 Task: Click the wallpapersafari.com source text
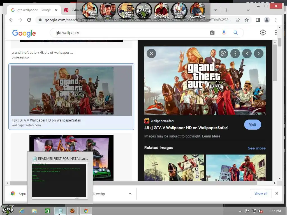pos(26,125)
